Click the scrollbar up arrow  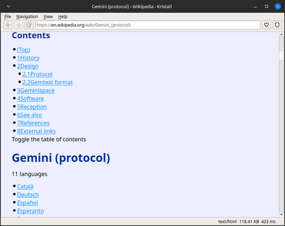[281, 34]
